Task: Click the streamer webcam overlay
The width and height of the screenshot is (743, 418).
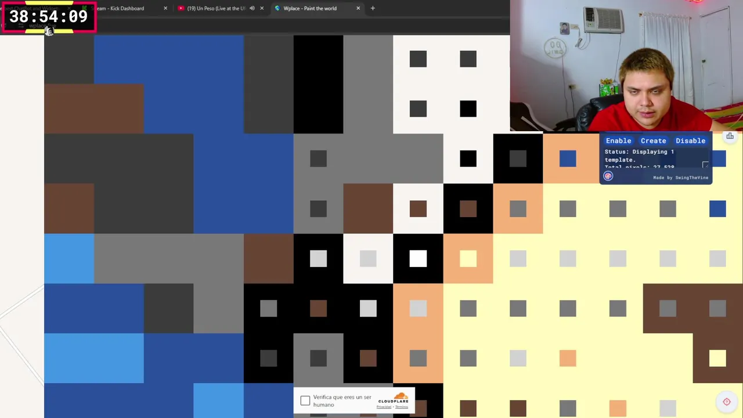Action: [x=626, y=66]
